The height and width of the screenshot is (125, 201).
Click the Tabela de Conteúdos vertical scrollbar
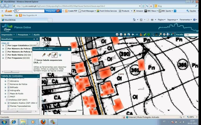(38, 94)
